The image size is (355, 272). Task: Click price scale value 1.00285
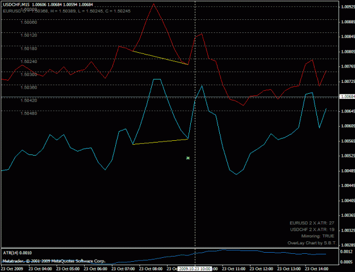(348, 245)
